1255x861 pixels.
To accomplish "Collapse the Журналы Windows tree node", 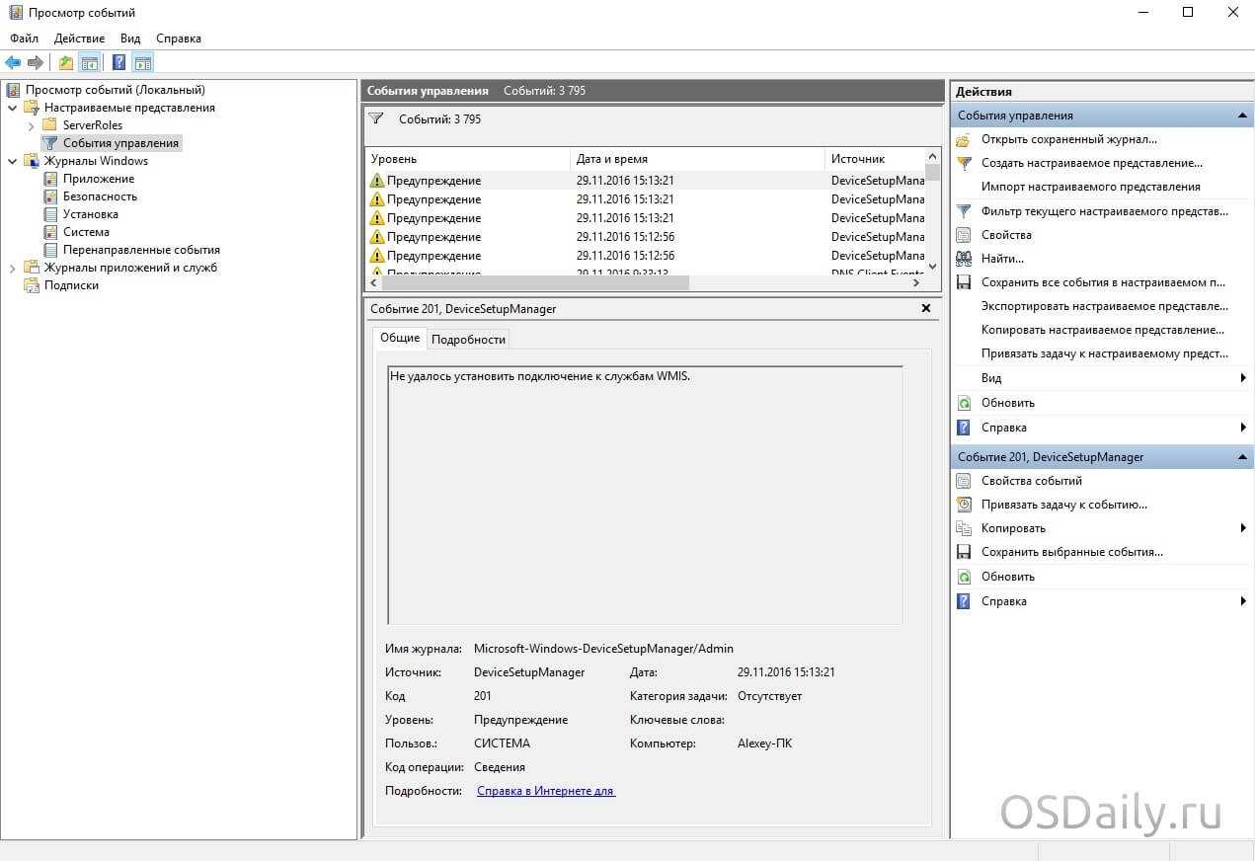I will click(12, 161).
